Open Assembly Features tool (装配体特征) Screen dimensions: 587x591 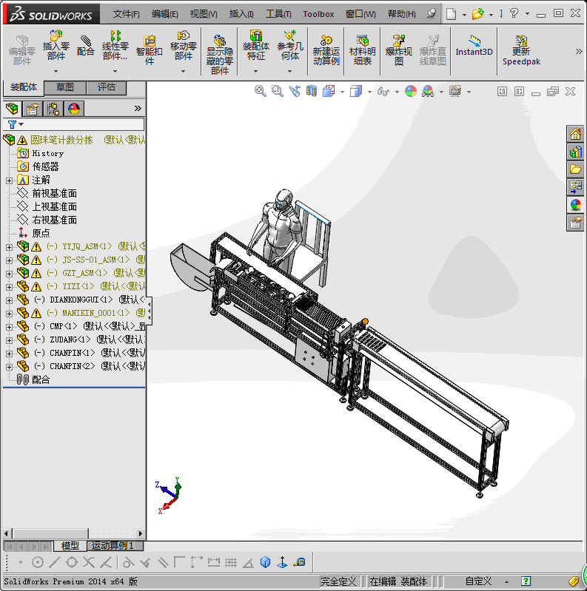[x=256, y=46]
